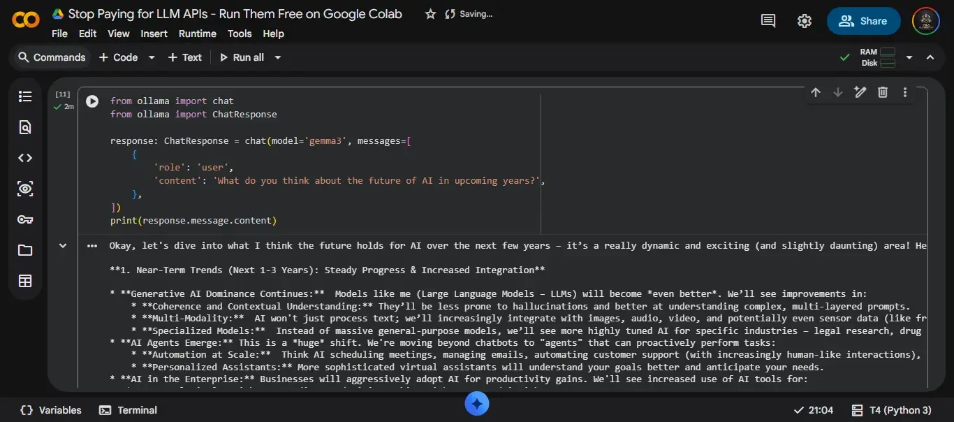Open the View menu
Screen dimensions: 954x422
click(x=118, y=34)
